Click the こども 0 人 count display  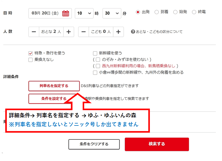tap(101, 32)
